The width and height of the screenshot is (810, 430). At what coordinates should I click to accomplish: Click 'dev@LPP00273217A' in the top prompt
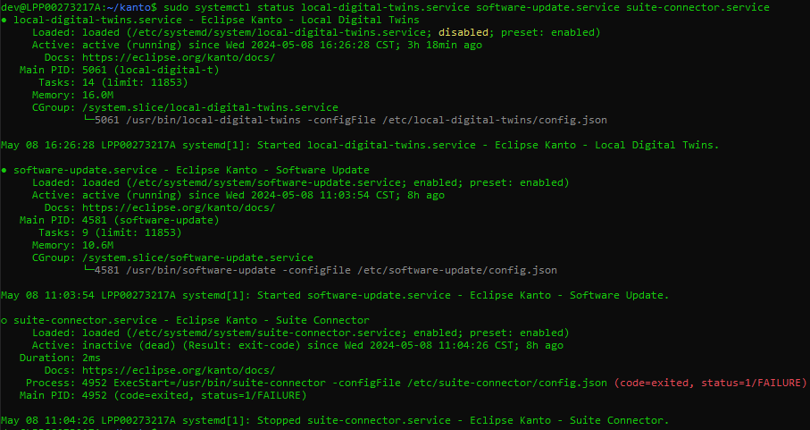tap(51, 7)
